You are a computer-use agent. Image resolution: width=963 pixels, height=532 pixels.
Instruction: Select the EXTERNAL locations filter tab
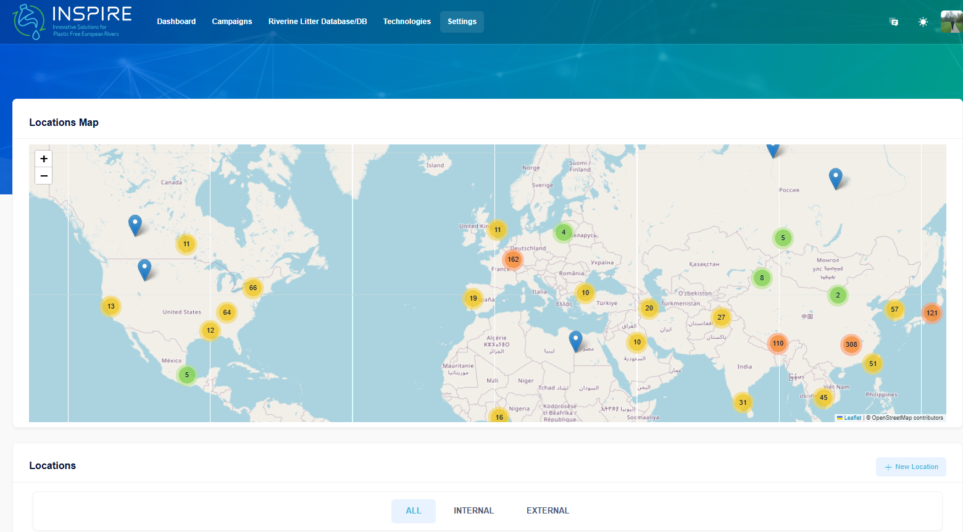pyautogui.click(x=548, y=511)
